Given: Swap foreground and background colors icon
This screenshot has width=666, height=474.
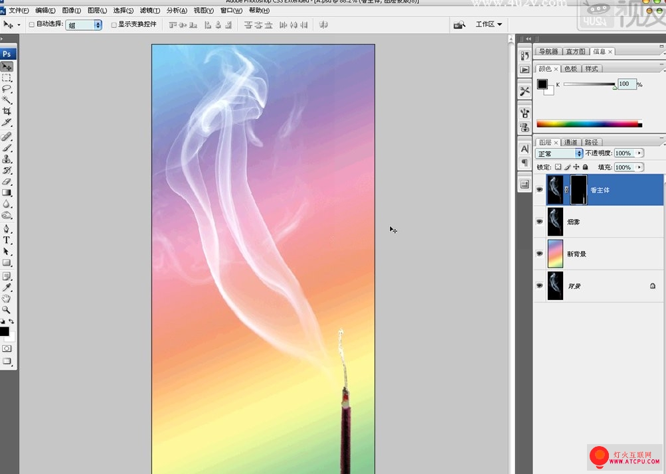Looking at the screenshot, I should tap(11, 321).
